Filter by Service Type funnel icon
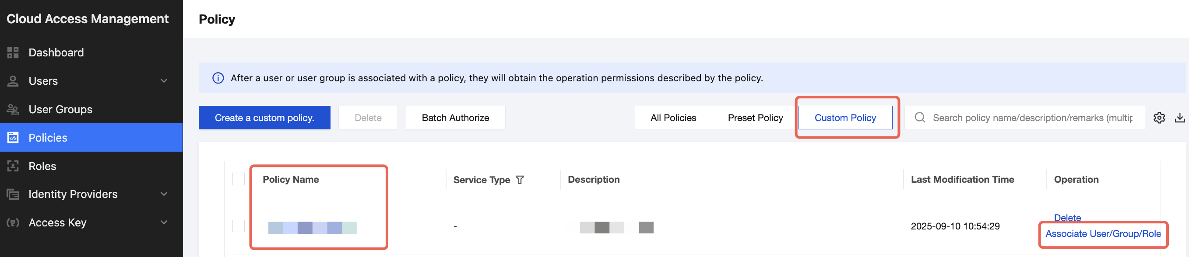The image size is (1189, 257). (520, 180)
